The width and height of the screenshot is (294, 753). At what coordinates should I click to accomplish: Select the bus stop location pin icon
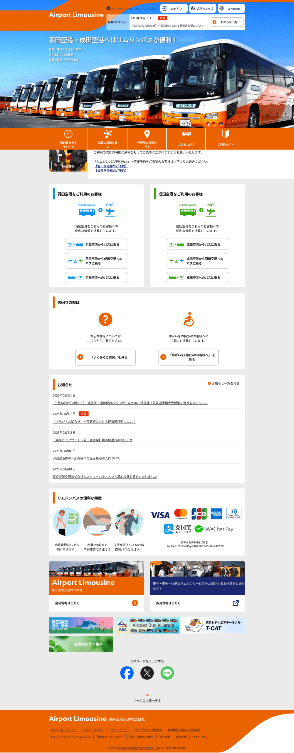[147, 134]
